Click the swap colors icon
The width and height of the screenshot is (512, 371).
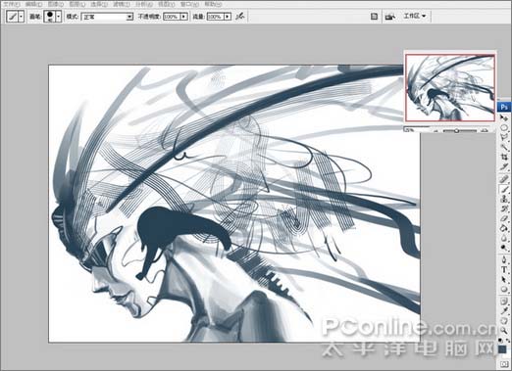tap(508, 341)
